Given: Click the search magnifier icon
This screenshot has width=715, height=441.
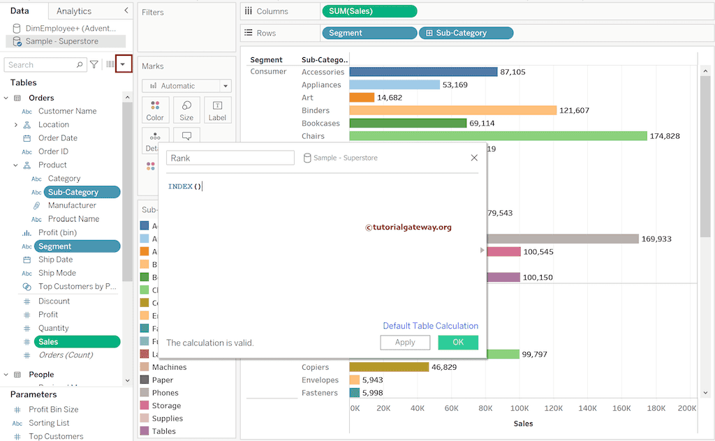Looking at the screenshot, I should tap(78, 63).
